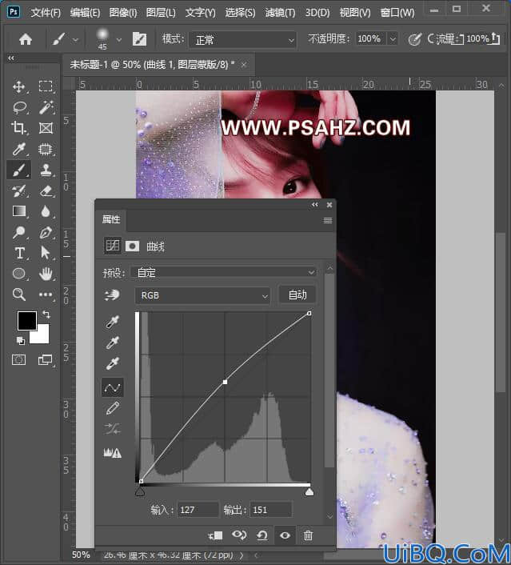Collapse the Properties panel arrows

coord(315,205)
